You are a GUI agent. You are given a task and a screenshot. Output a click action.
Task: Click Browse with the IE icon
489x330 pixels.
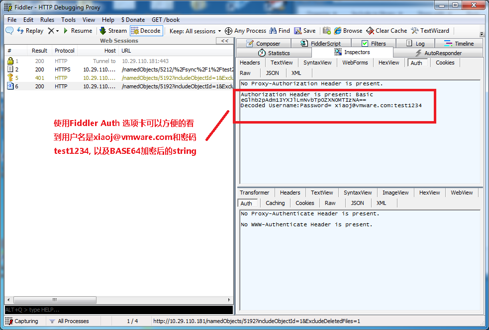(x=348, y=30)
